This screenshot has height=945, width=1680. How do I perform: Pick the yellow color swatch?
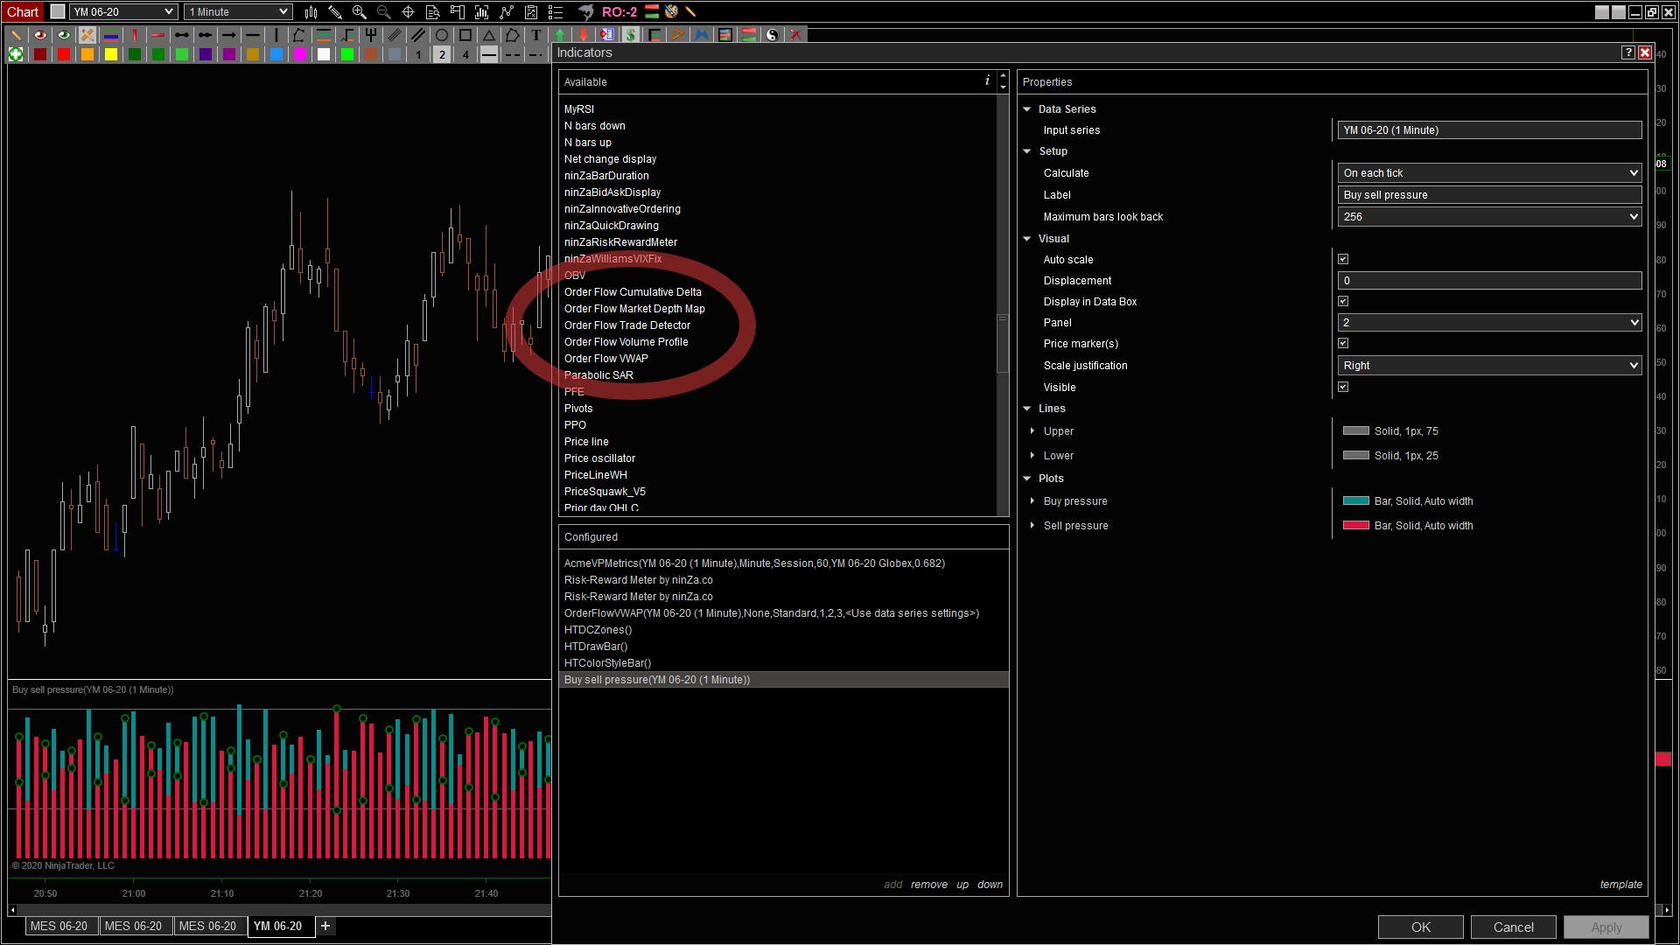[x=111, y=54]
